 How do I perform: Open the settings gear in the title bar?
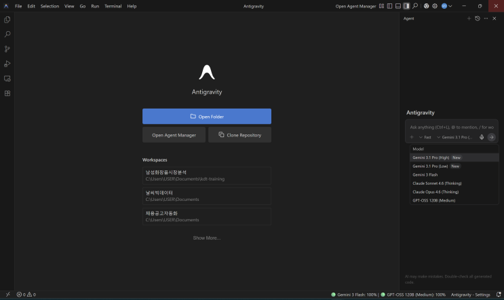point(435,6)
